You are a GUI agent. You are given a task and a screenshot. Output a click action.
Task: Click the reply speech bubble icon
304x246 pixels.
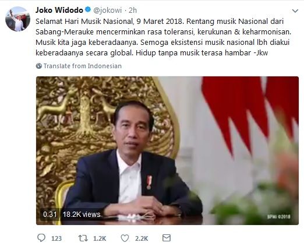click(x=41, y=238)
